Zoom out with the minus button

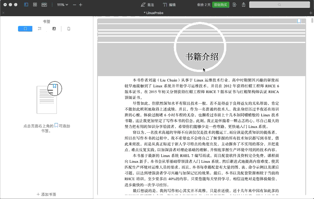pos(75,5)
